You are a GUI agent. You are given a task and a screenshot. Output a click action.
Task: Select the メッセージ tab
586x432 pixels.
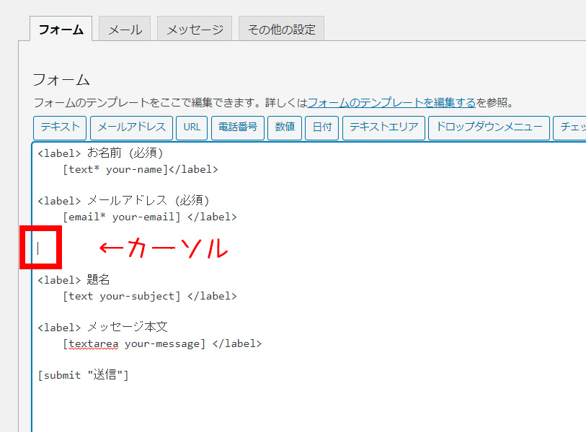195,30
